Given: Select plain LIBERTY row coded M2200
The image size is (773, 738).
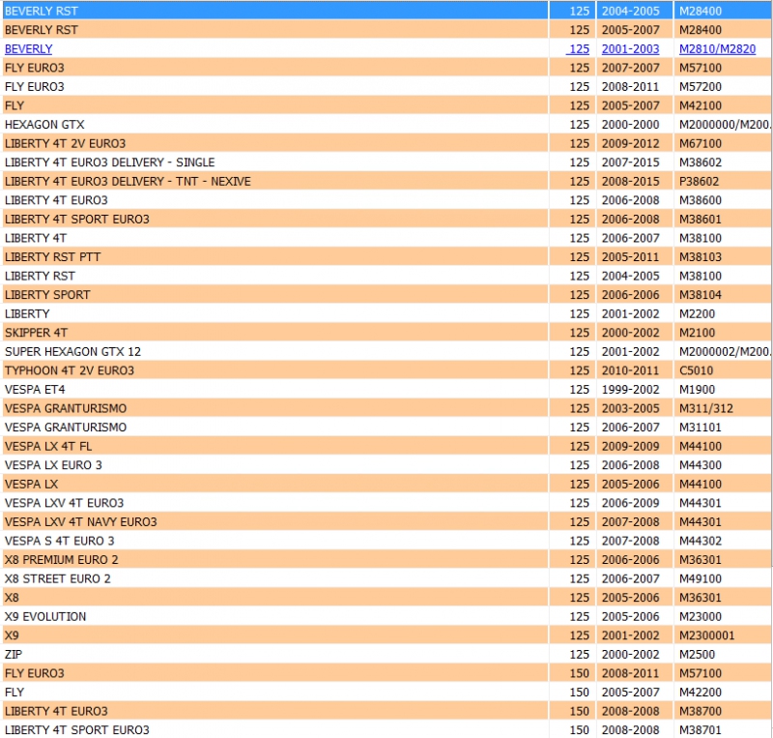Looking at the screenshot, I should click(x=386, y=313).
